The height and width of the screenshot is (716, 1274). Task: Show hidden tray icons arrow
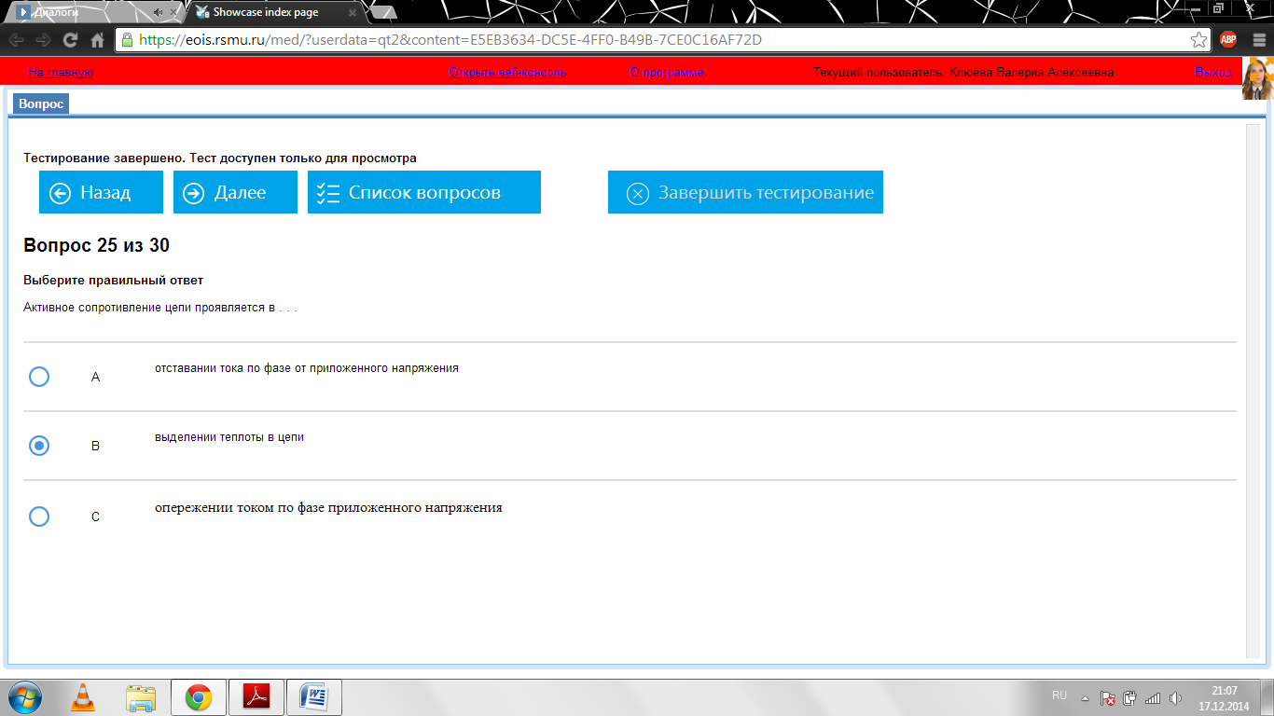(1085, 697)
